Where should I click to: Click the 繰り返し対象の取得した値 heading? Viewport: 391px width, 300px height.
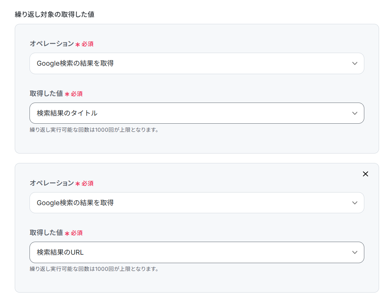point(54,14)
